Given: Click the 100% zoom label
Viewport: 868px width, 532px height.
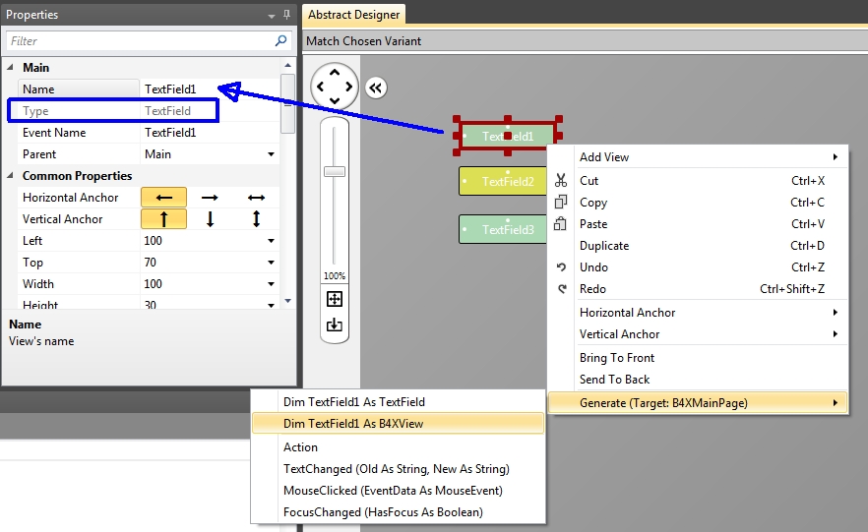Looking at the screenshot, I should [335, 275].
